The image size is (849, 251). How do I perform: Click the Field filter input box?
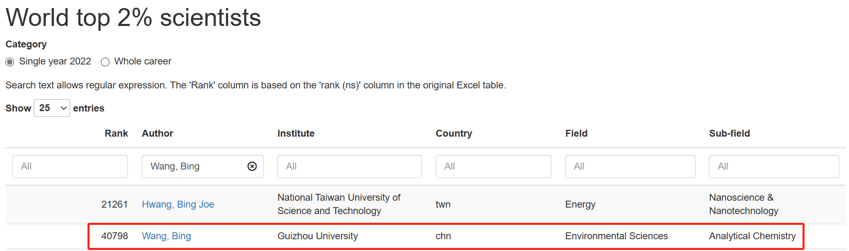(630, 166)
